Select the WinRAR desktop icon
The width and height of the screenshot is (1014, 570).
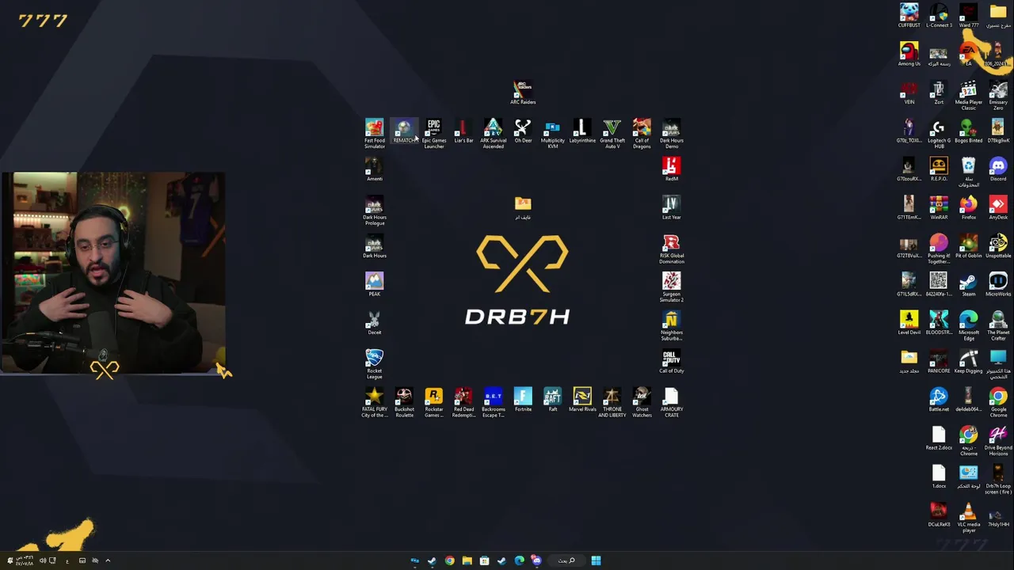(x=939, y=208)
